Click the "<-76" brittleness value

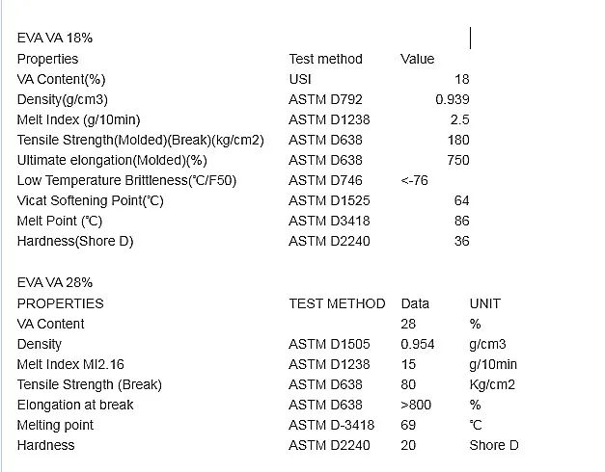(x=414, y=180)
